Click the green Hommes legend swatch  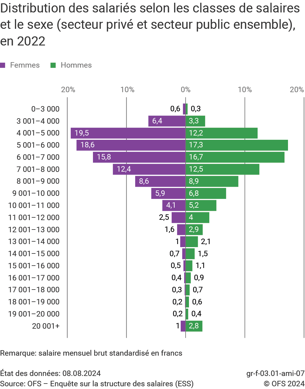(x=53, y=65)
